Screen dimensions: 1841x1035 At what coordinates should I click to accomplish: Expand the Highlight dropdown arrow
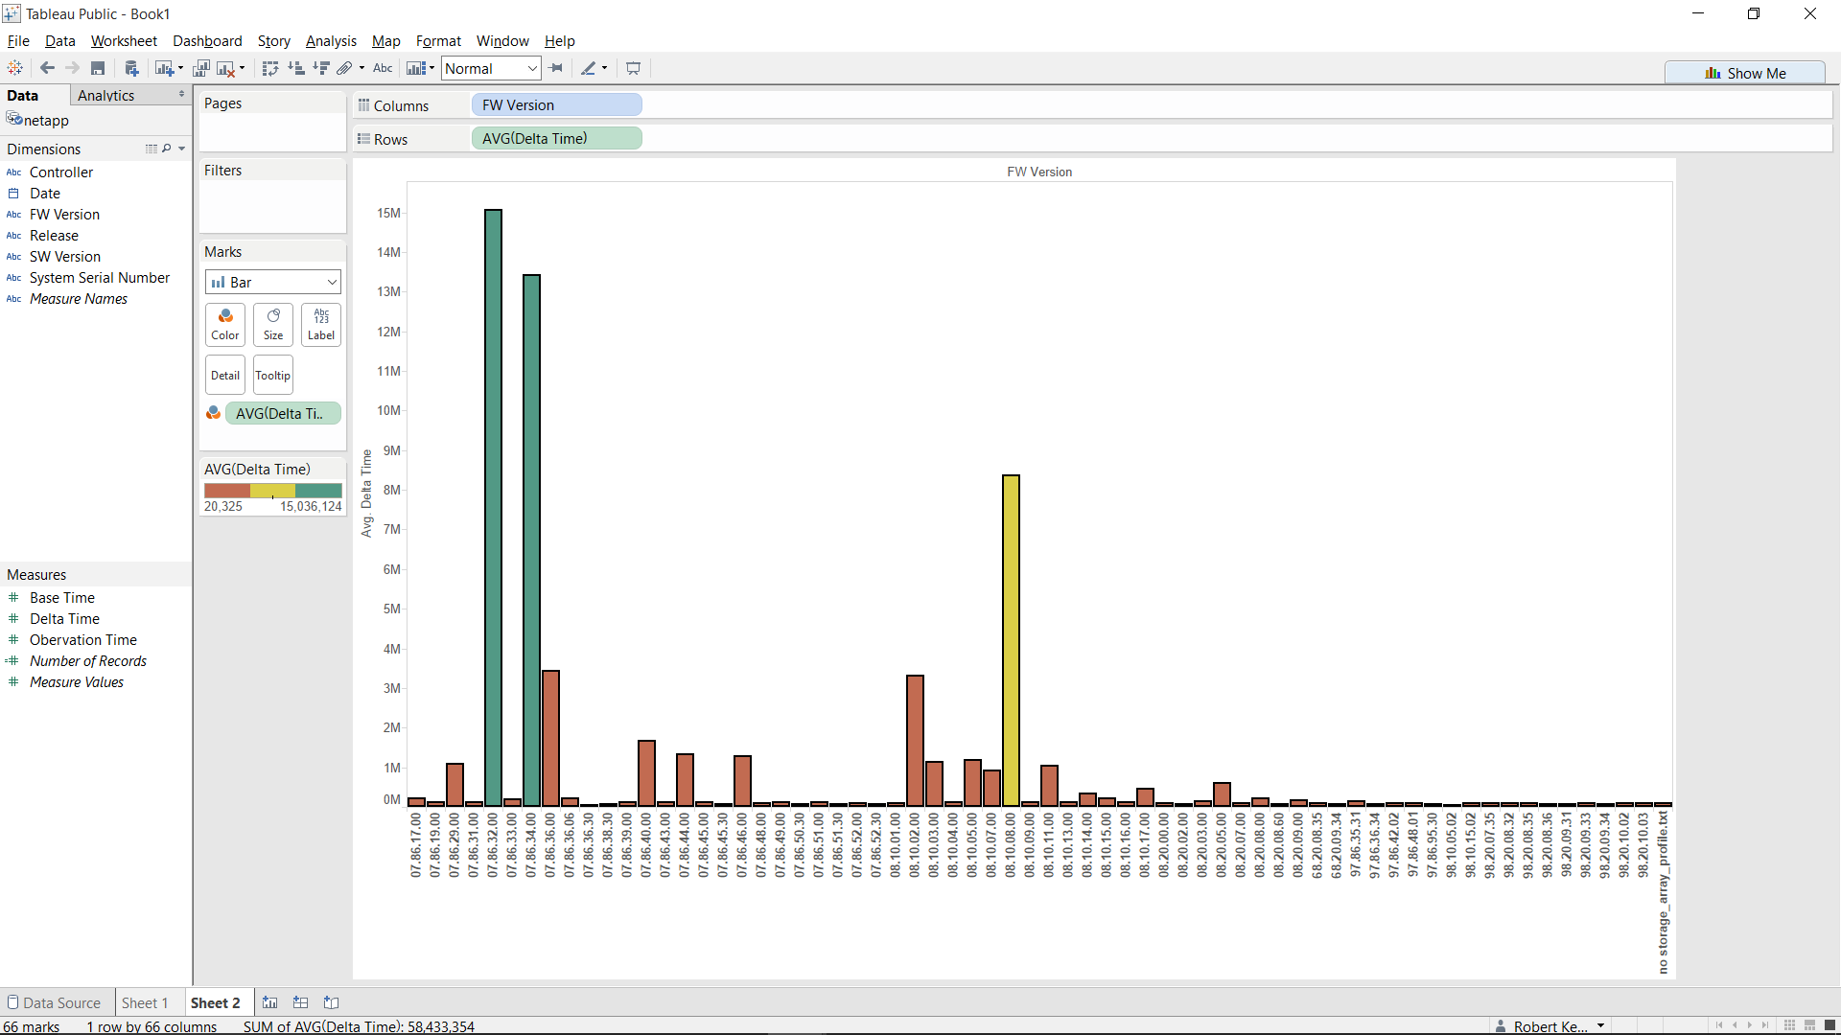(x=605, y=68)
